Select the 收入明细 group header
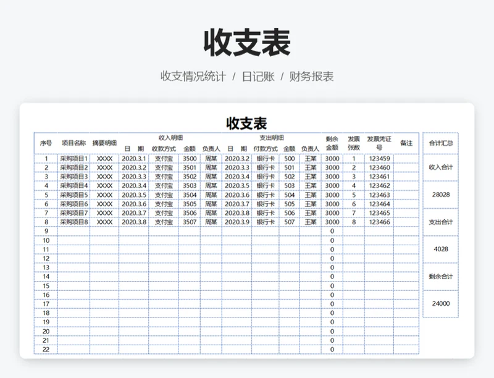Image resolution: width=494 pixels, height=378 pixels. (170, 138)
